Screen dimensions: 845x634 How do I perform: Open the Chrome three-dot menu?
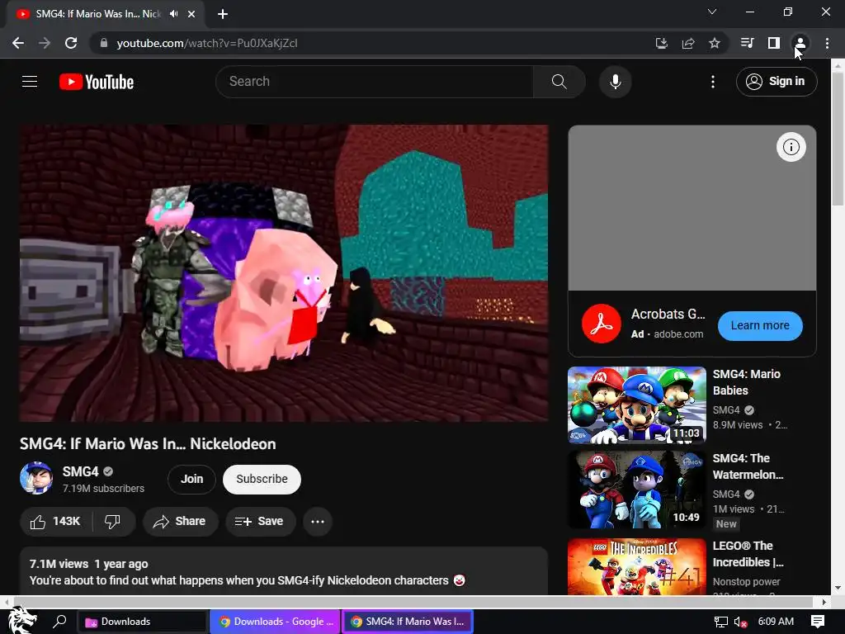pyautogui.click(x=827, y=43)
